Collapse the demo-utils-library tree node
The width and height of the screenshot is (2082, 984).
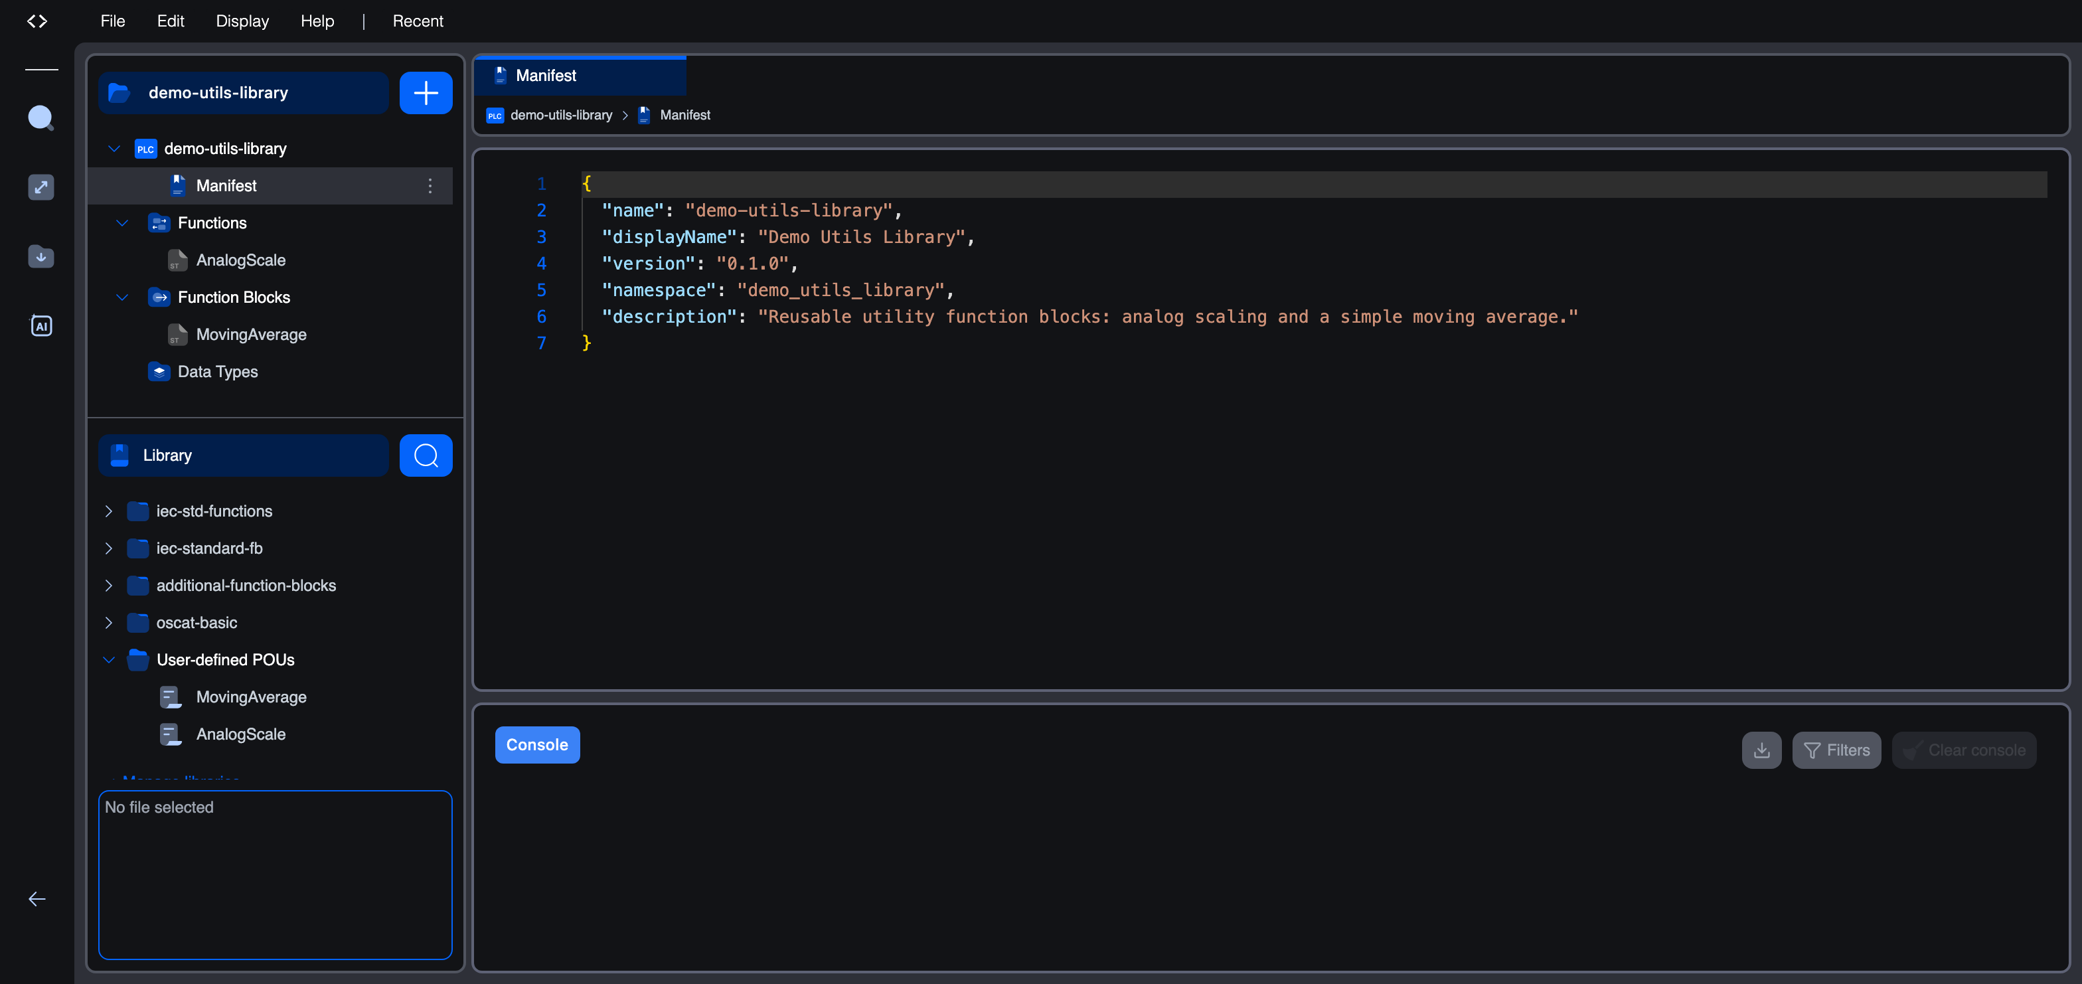tap(114, 149)
